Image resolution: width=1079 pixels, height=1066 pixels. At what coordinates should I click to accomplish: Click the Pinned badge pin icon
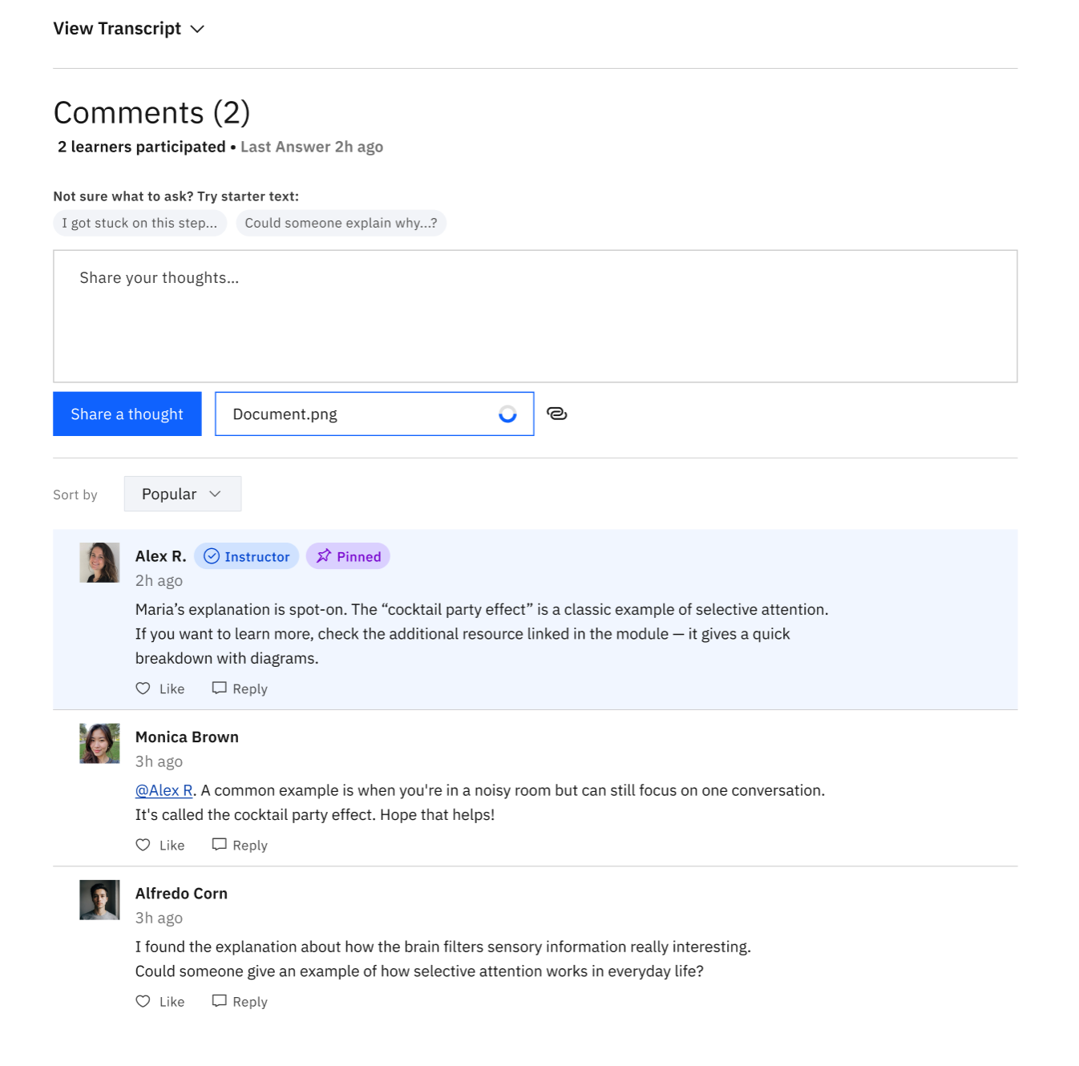(324, 556)
